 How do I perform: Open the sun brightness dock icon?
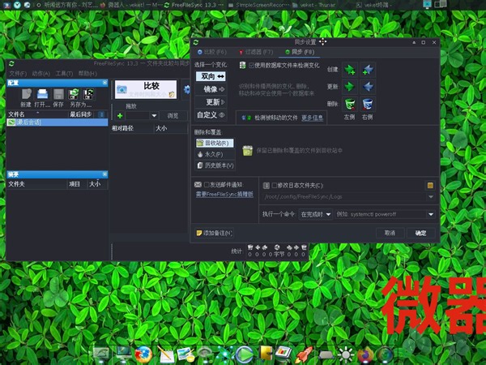[345, 355]
